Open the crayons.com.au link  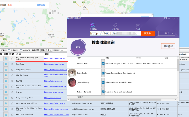click(x=54, y=92)
